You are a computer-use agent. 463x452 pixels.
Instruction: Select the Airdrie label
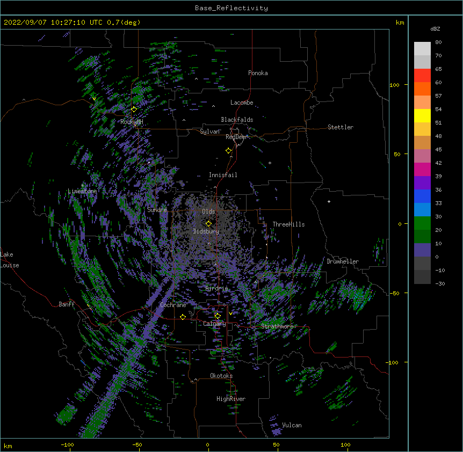[217, 288]
